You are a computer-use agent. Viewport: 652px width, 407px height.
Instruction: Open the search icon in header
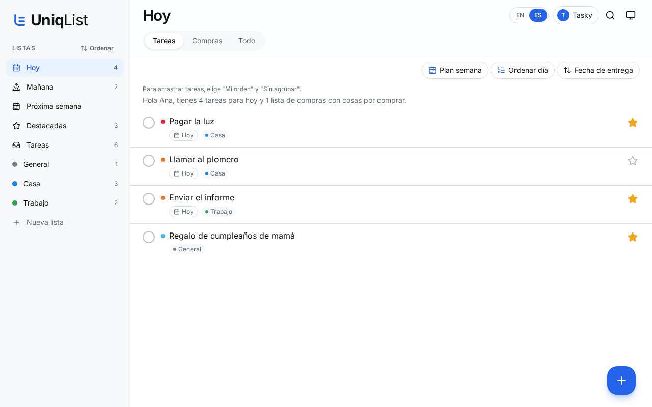click(610, 15)
